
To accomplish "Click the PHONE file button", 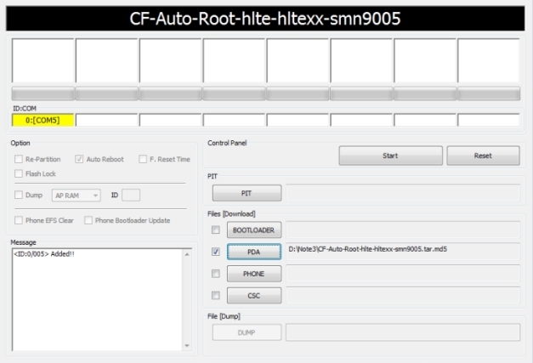I will [x=254, y=274].
